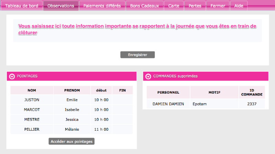Screen dimensions: 275x154
Task: Select the Carte tab
Action: pyautogui.click(x=174, y=6)
